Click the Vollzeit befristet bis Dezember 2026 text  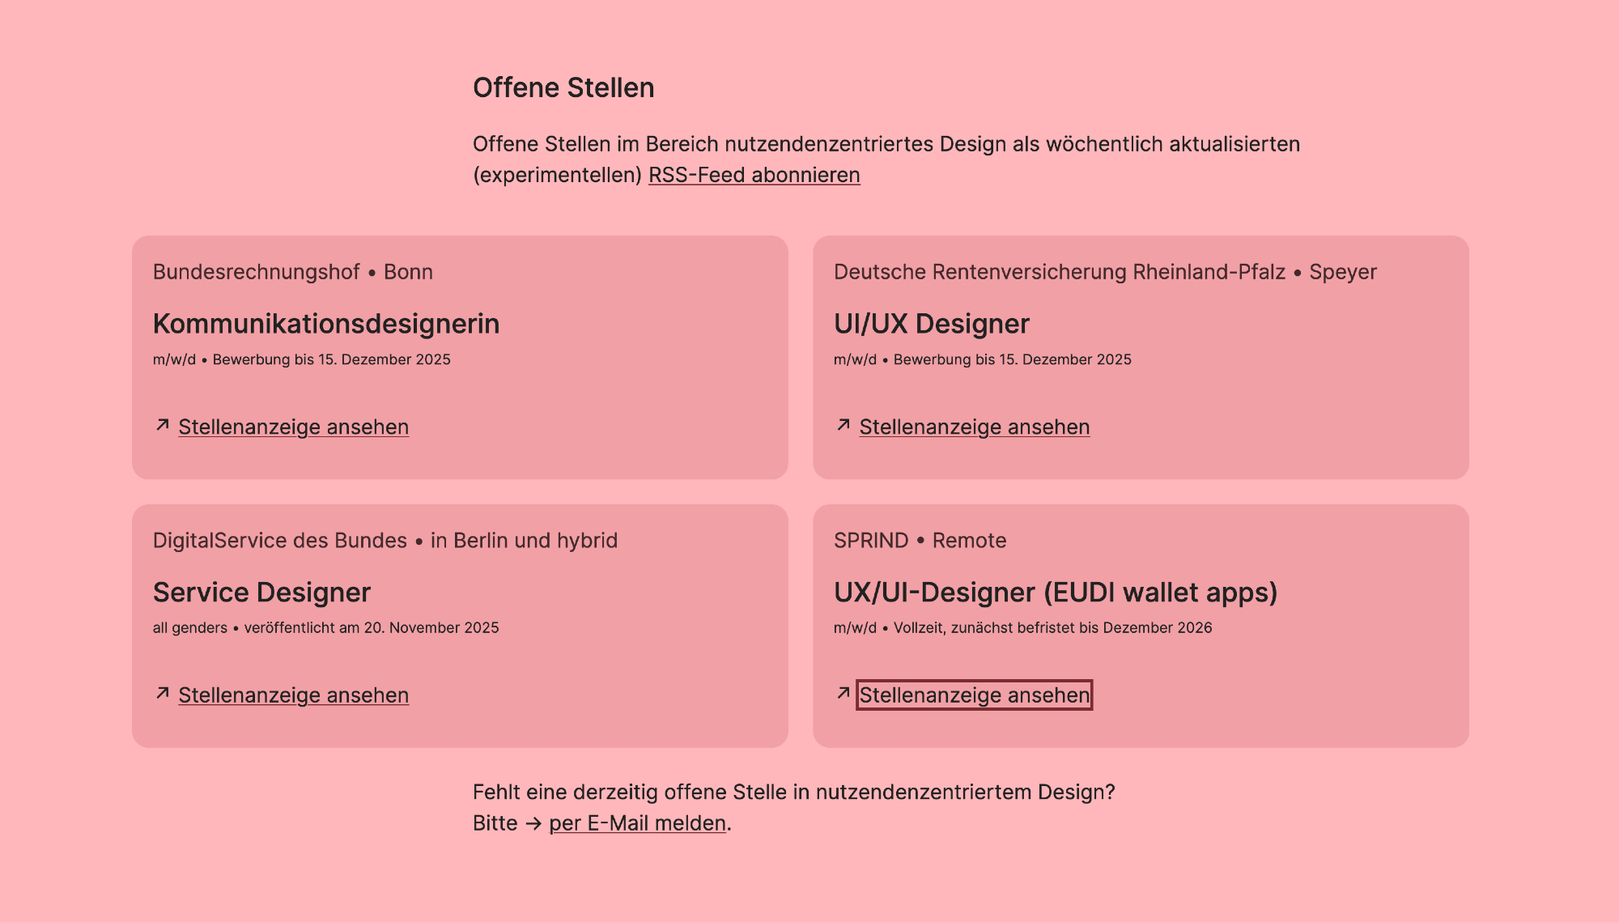pos(1052,628)
